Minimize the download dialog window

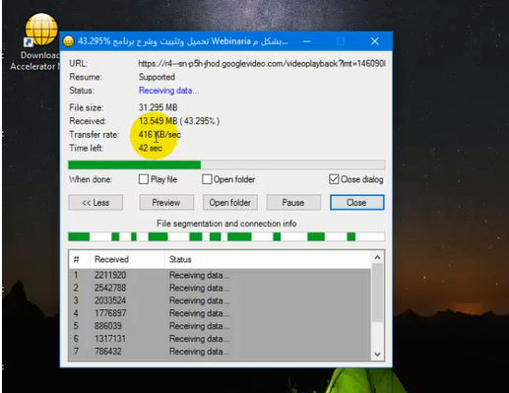(x=307, y=41)
